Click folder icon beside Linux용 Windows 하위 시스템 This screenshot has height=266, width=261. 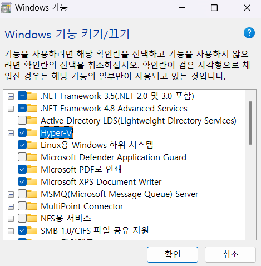tap(32, 145)
